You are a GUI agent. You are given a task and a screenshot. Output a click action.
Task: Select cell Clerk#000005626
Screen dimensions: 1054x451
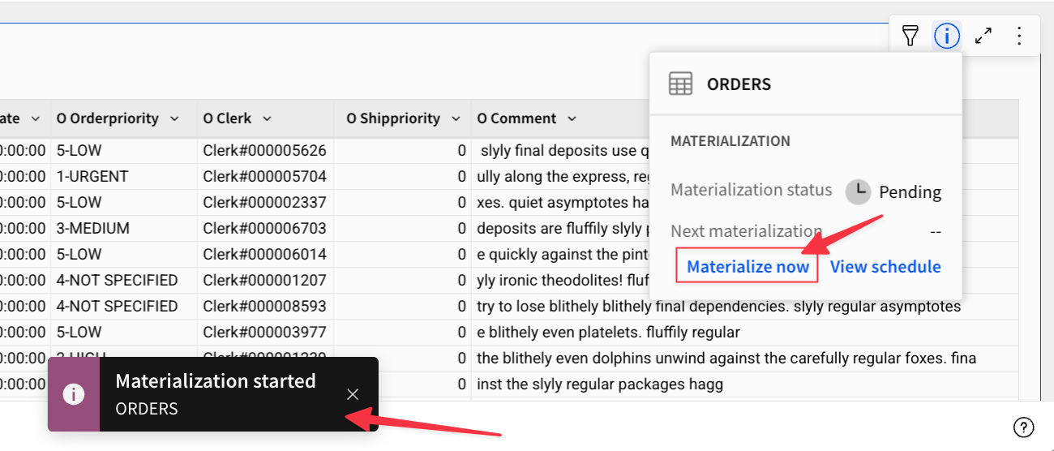[x=266, y=151]
